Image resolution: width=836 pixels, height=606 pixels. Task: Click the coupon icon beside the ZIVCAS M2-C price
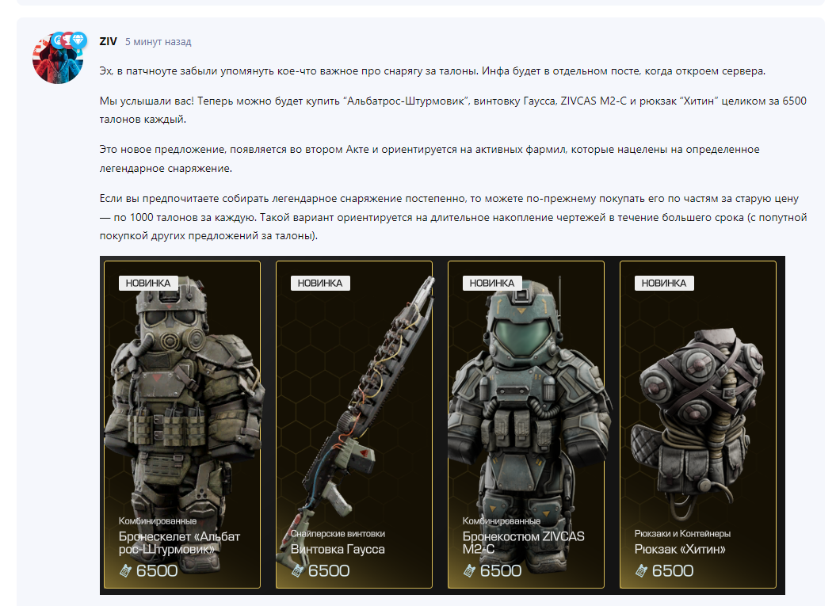tap(469, 571)
